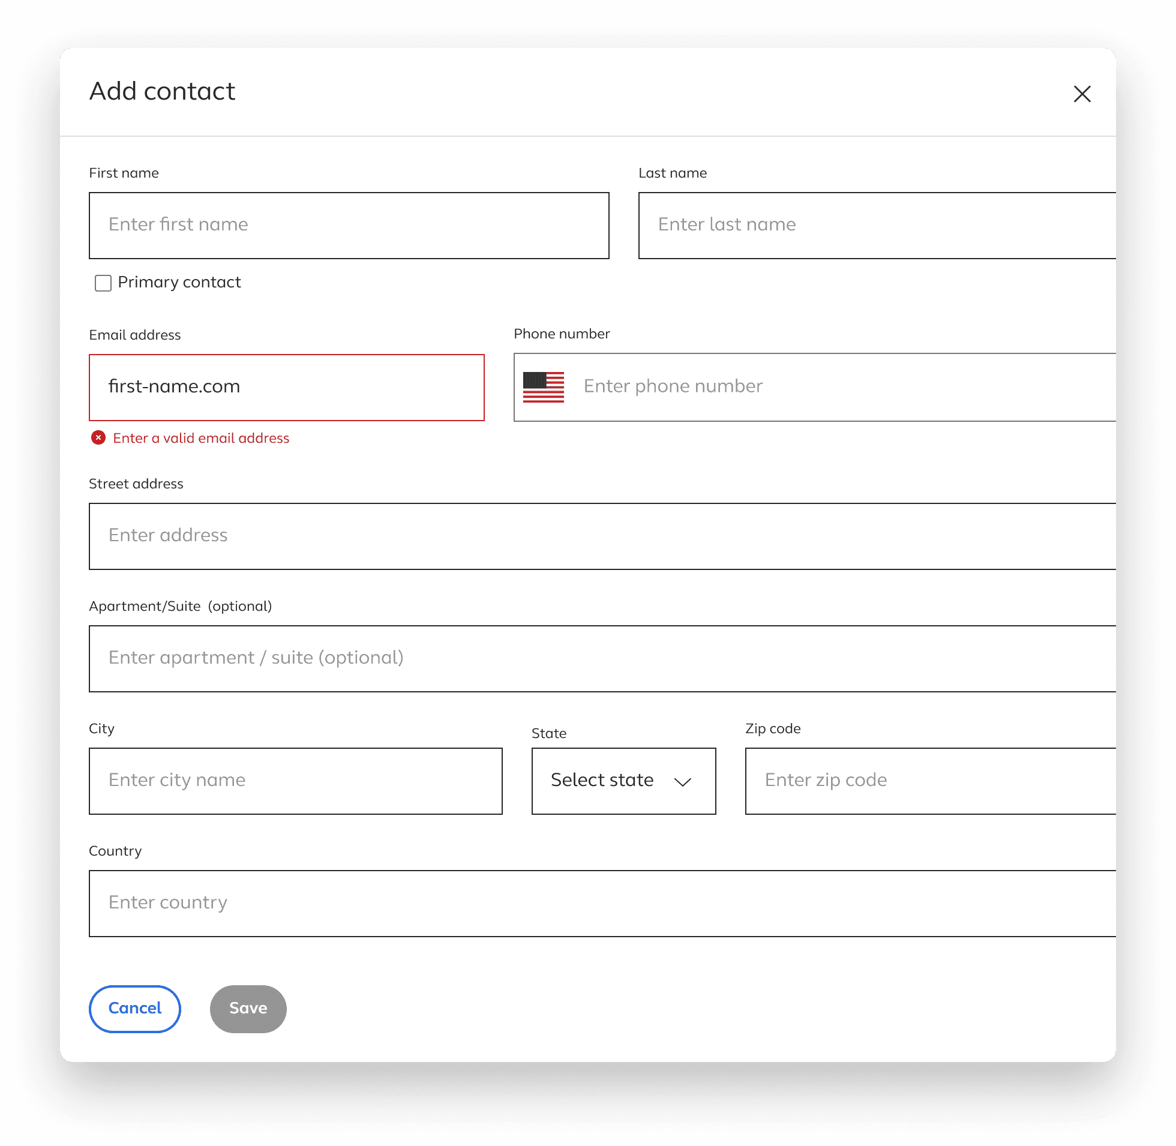Click the Street address input box

[x=602, y=536]
